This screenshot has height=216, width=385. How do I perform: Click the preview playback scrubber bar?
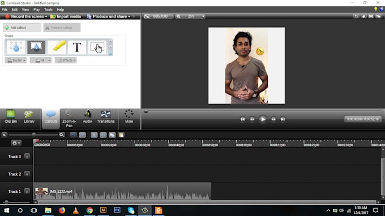[x=263, y=111]
